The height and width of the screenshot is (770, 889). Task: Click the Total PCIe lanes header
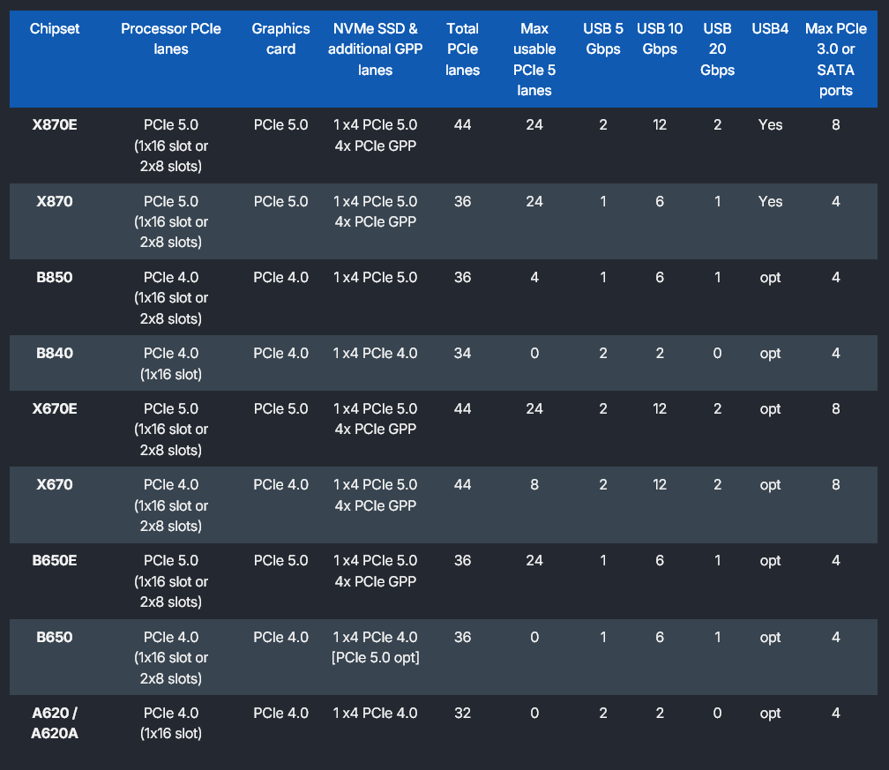(463, 49)
